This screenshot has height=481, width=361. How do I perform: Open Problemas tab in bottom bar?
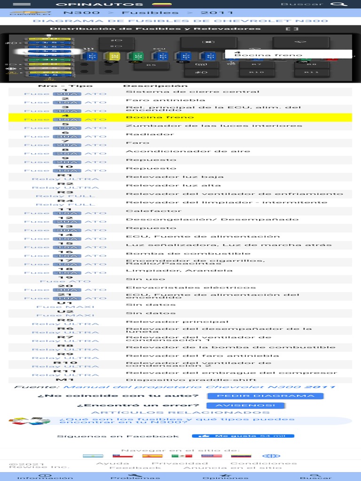[x=135, y=476]
